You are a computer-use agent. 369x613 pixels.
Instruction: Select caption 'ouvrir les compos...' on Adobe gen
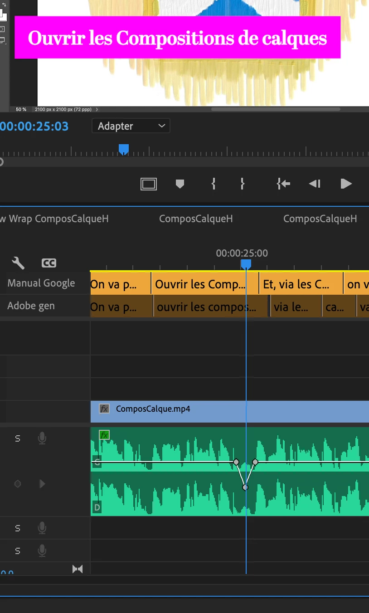tap(212, 306)
